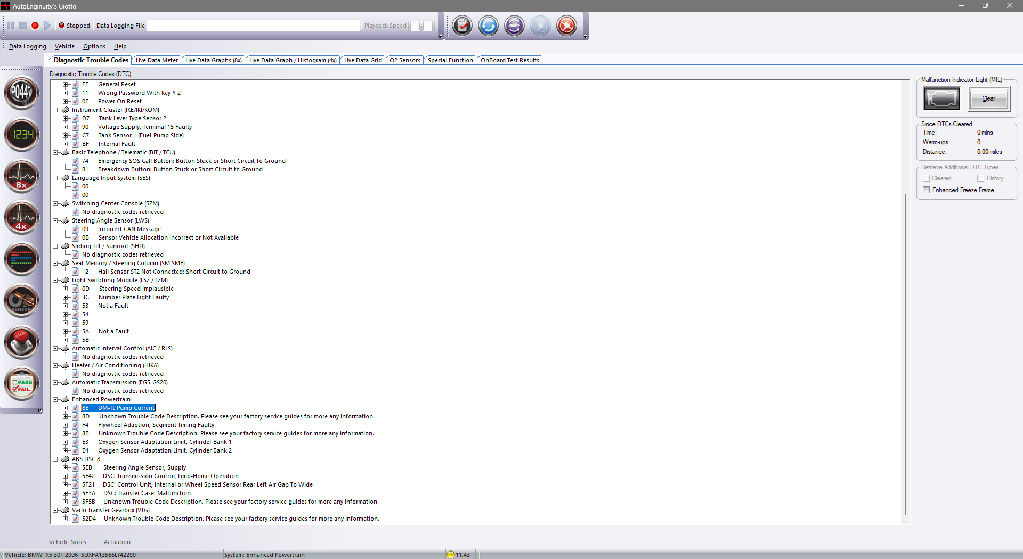Switch to the Live Data Graphs (8x) tab
This screenshot has height=559, width=1023.
pos(213,60)
